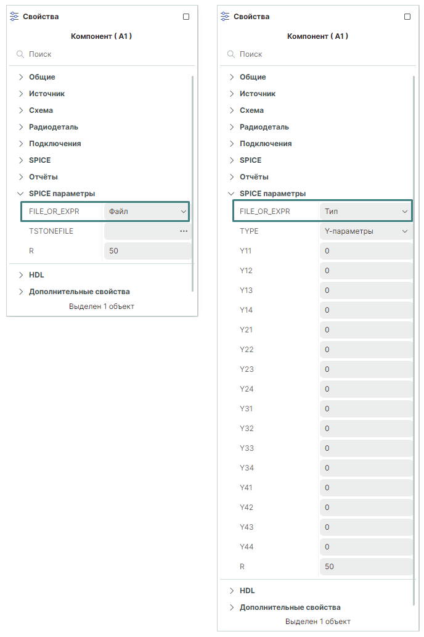Collapse SPICE параметры in the right panel
The width and height of the screenshot is (424, 637).
click(x=232, y=194)
